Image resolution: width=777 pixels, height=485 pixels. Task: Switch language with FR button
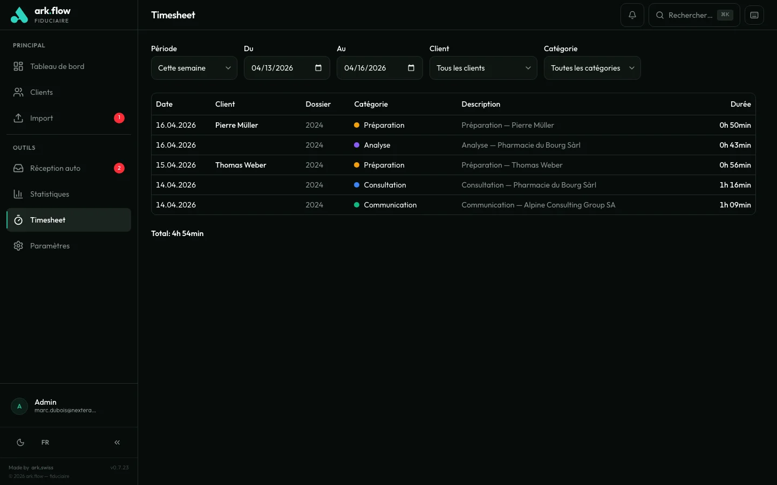[x=45, y=442]
